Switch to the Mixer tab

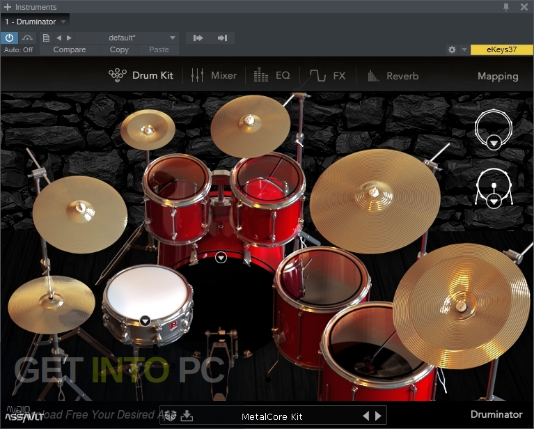[214, 75]
